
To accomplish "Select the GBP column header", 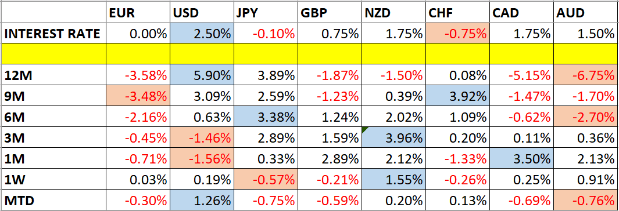I will pos(330,13).
